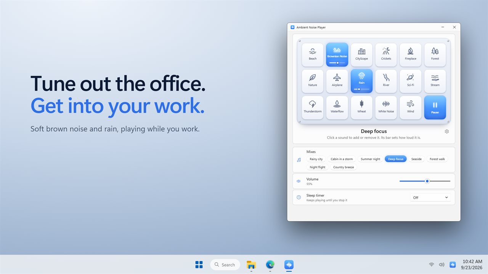Minimize the Ambient Noise Player window
The image size is (488, 274).
443,27
